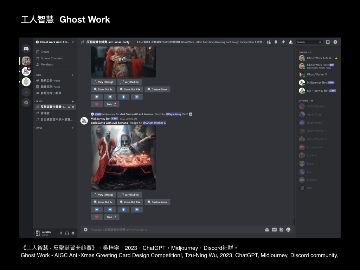
Task: Collapse the INFO category
Action: click(37, 75)
